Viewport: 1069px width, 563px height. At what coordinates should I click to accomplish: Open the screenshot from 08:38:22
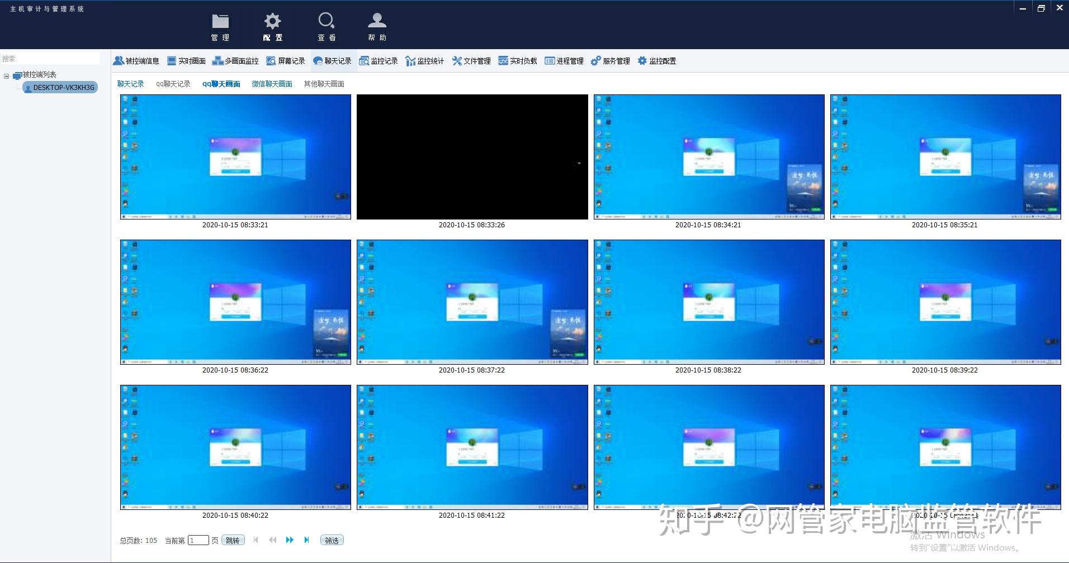pyautogui.click(x=709, y=302)
